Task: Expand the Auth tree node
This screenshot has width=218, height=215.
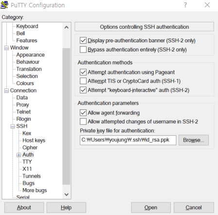Action: pyautogui.click(x=19, y=155)
